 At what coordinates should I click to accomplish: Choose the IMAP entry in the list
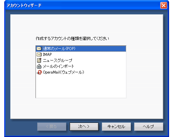(x=81, y=55)
